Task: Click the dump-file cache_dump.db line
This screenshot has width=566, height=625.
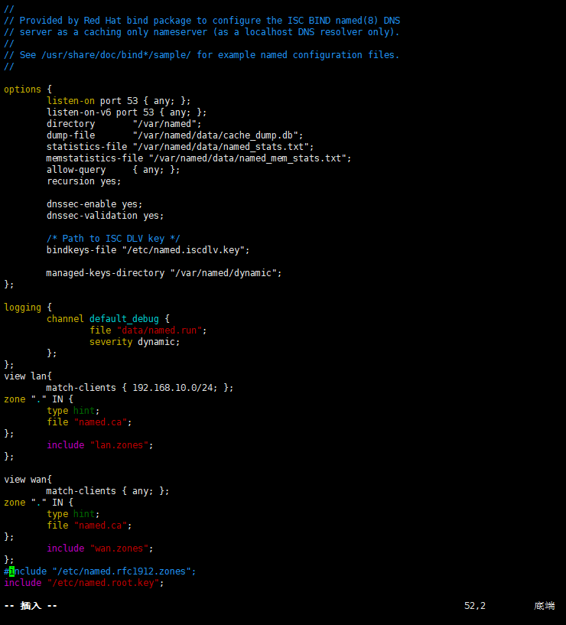Action: coord(174,135)
